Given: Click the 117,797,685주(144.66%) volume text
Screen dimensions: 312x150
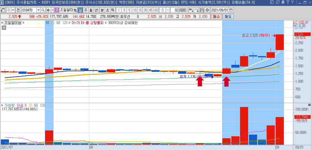Looking at the screenshot, I should 19,109.
